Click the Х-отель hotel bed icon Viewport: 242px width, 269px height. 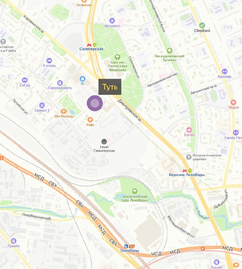[49, 61]
